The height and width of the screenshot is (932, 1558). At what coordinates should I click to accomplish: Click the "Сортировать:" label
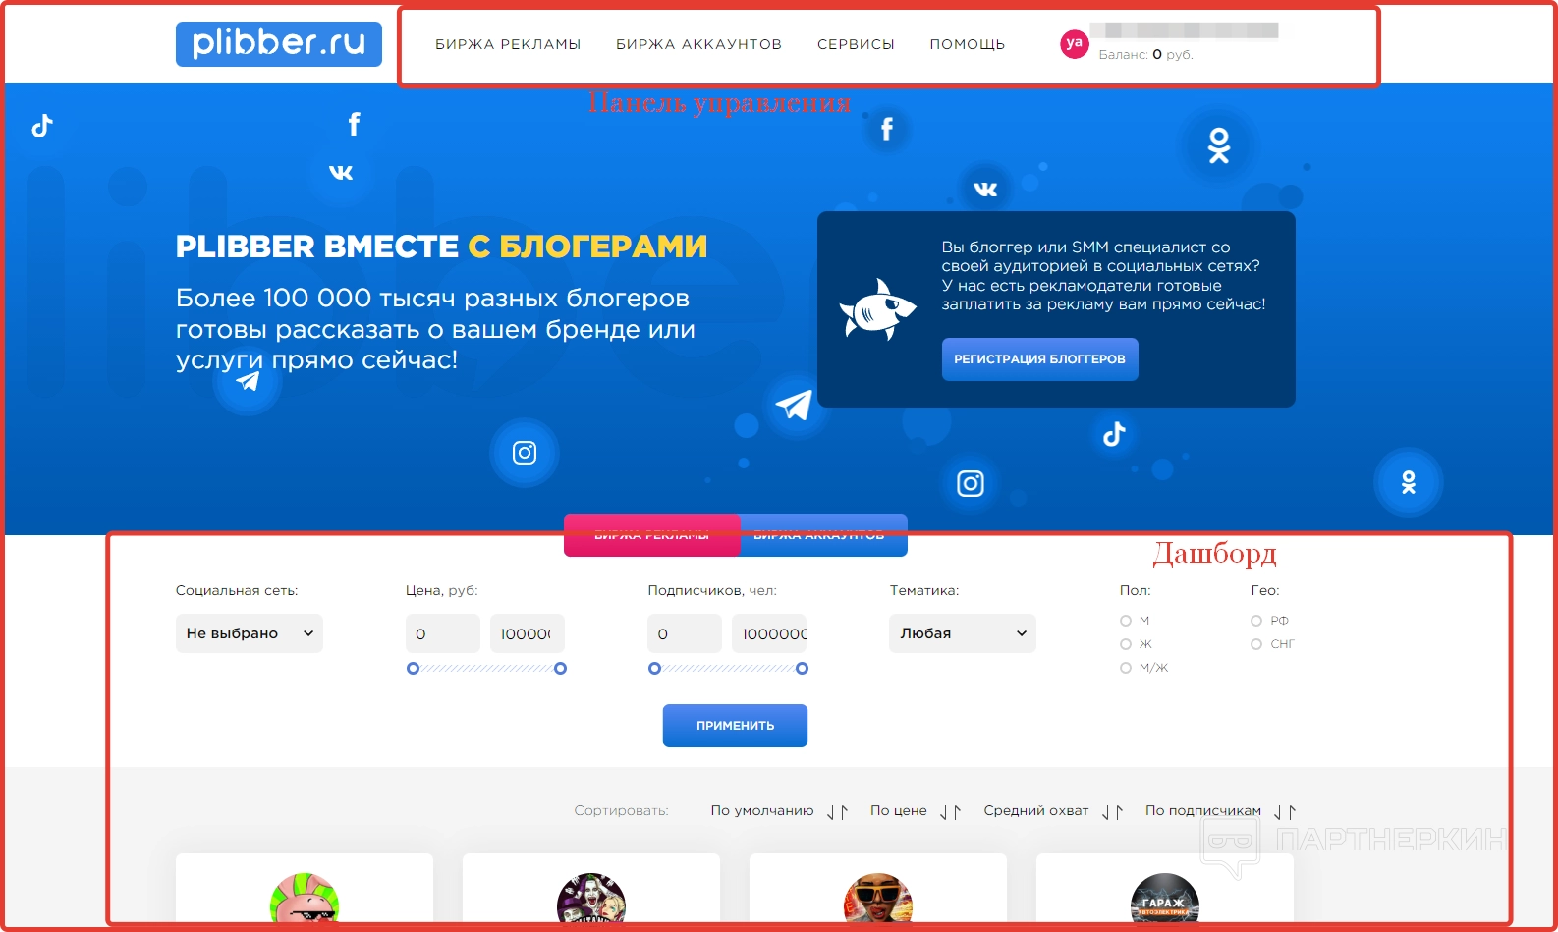click(x=621, y=811)
